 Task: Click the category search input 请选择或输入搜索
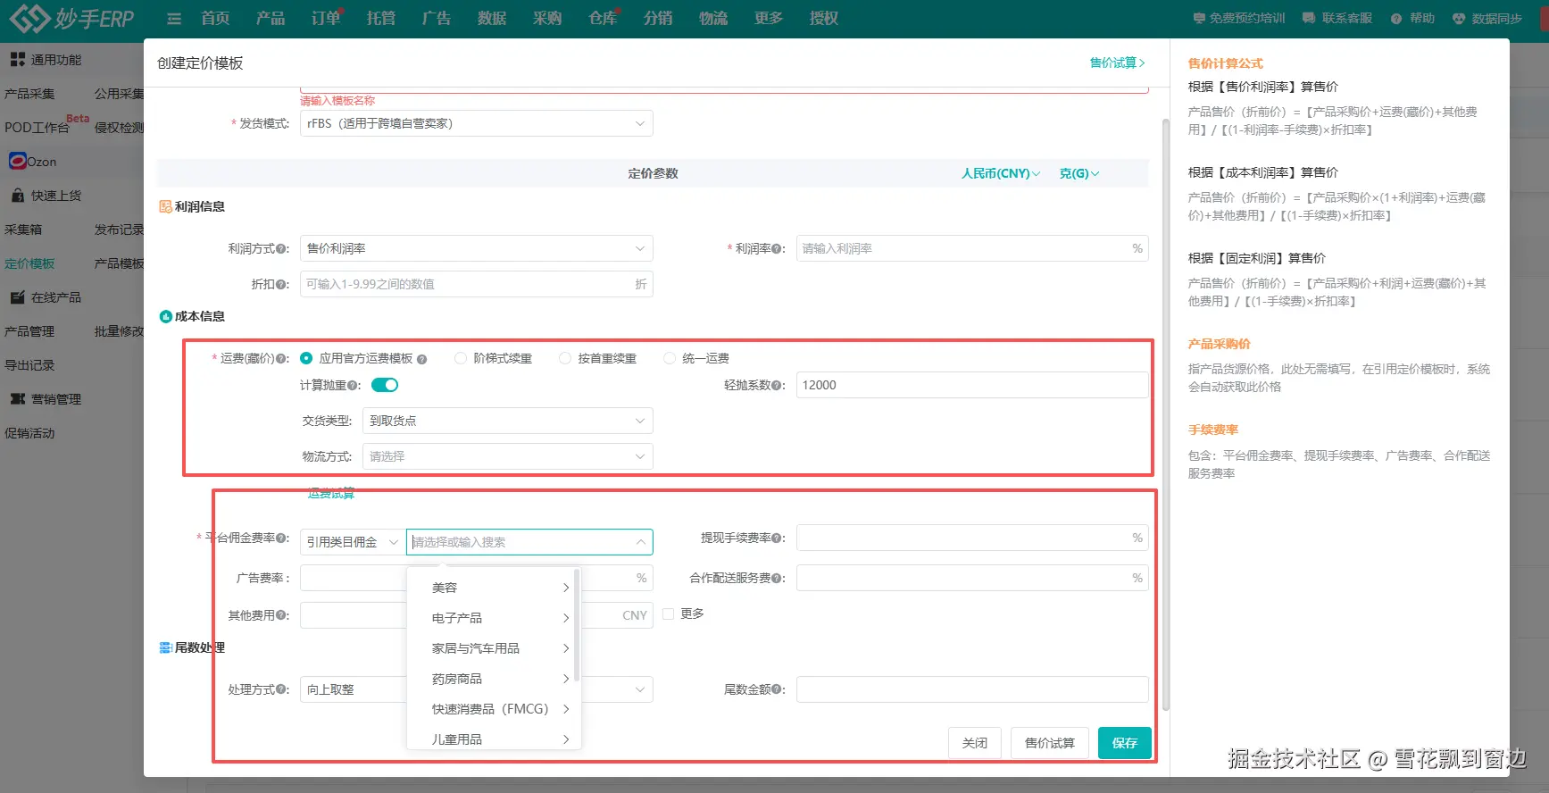point(529,542)
